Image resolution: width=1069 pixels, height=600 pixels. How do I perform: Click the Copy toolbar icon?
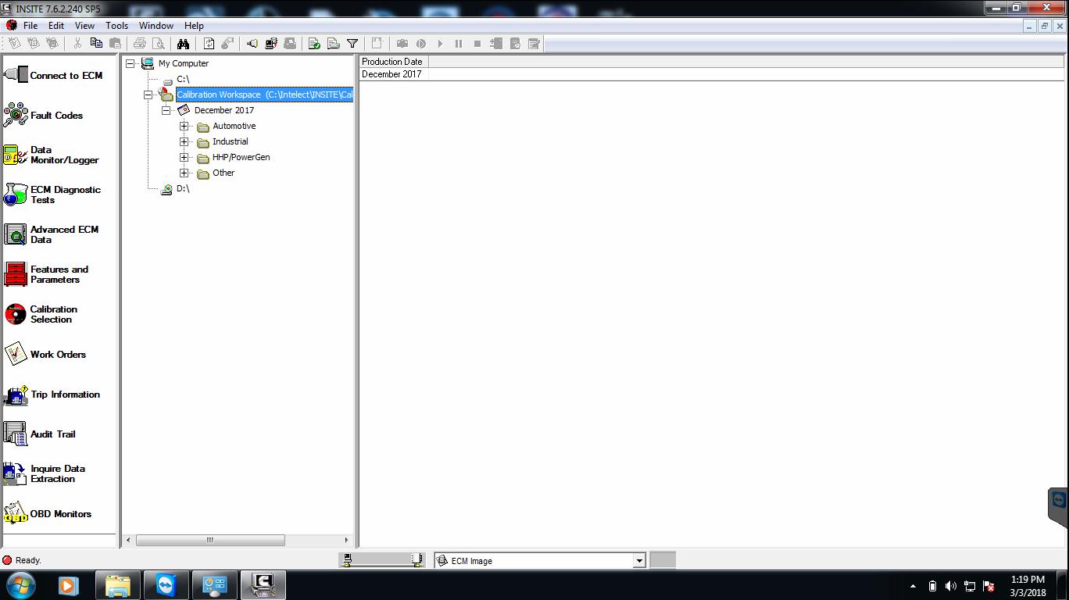96,44
